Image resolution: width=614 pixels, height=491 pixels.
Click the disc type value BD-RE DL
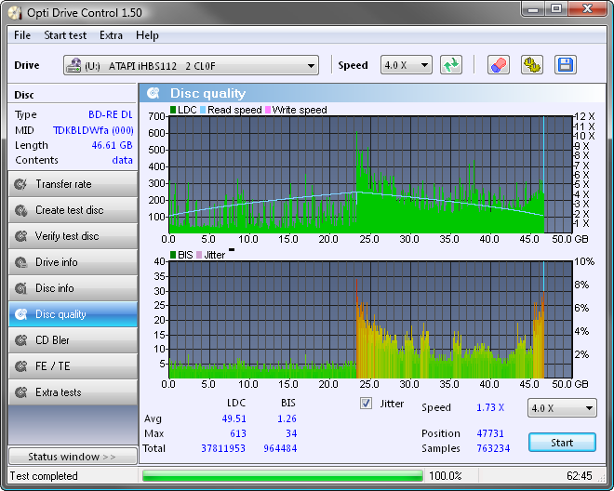(111, 114)
